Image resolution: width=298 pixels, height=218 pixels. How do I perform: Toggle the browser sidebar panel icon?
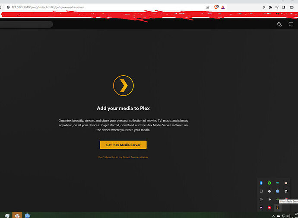point(284,7)
